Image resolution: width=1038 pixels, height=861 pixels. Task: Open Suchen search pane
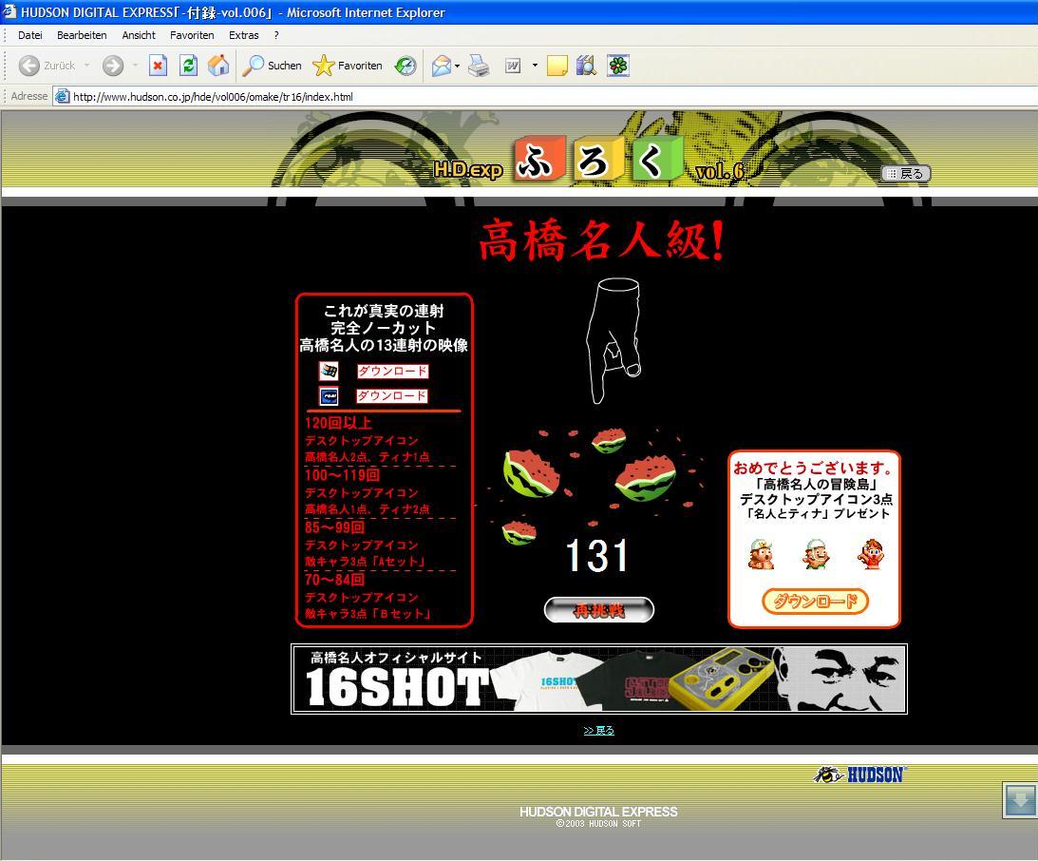pos(272,66)
